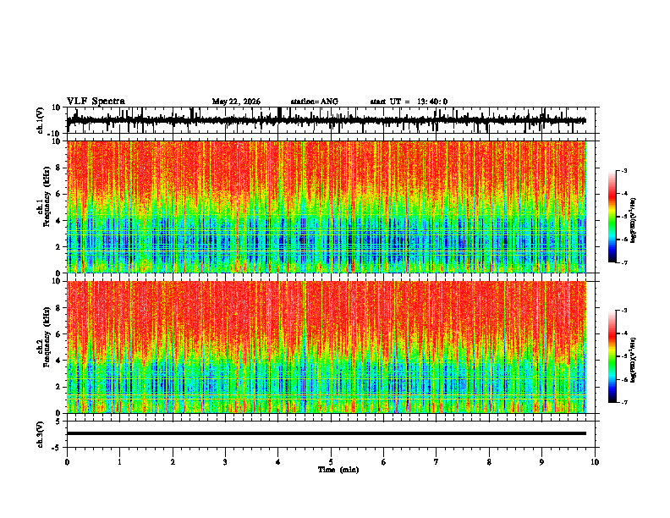Click the VLF Spectra title text
The image size is (670, 518).
(x=96, y=102)
